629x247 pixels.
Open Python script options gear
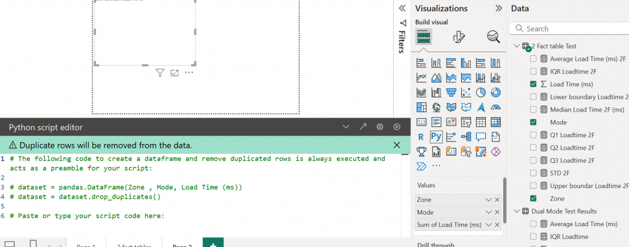[380, 127]
